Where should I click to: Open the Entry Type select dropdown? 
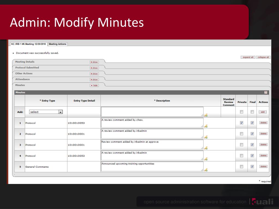coord(46,112)
